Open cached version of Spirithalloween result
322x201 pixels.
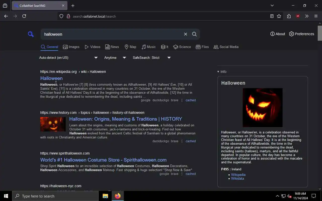(x=191, y=174)
